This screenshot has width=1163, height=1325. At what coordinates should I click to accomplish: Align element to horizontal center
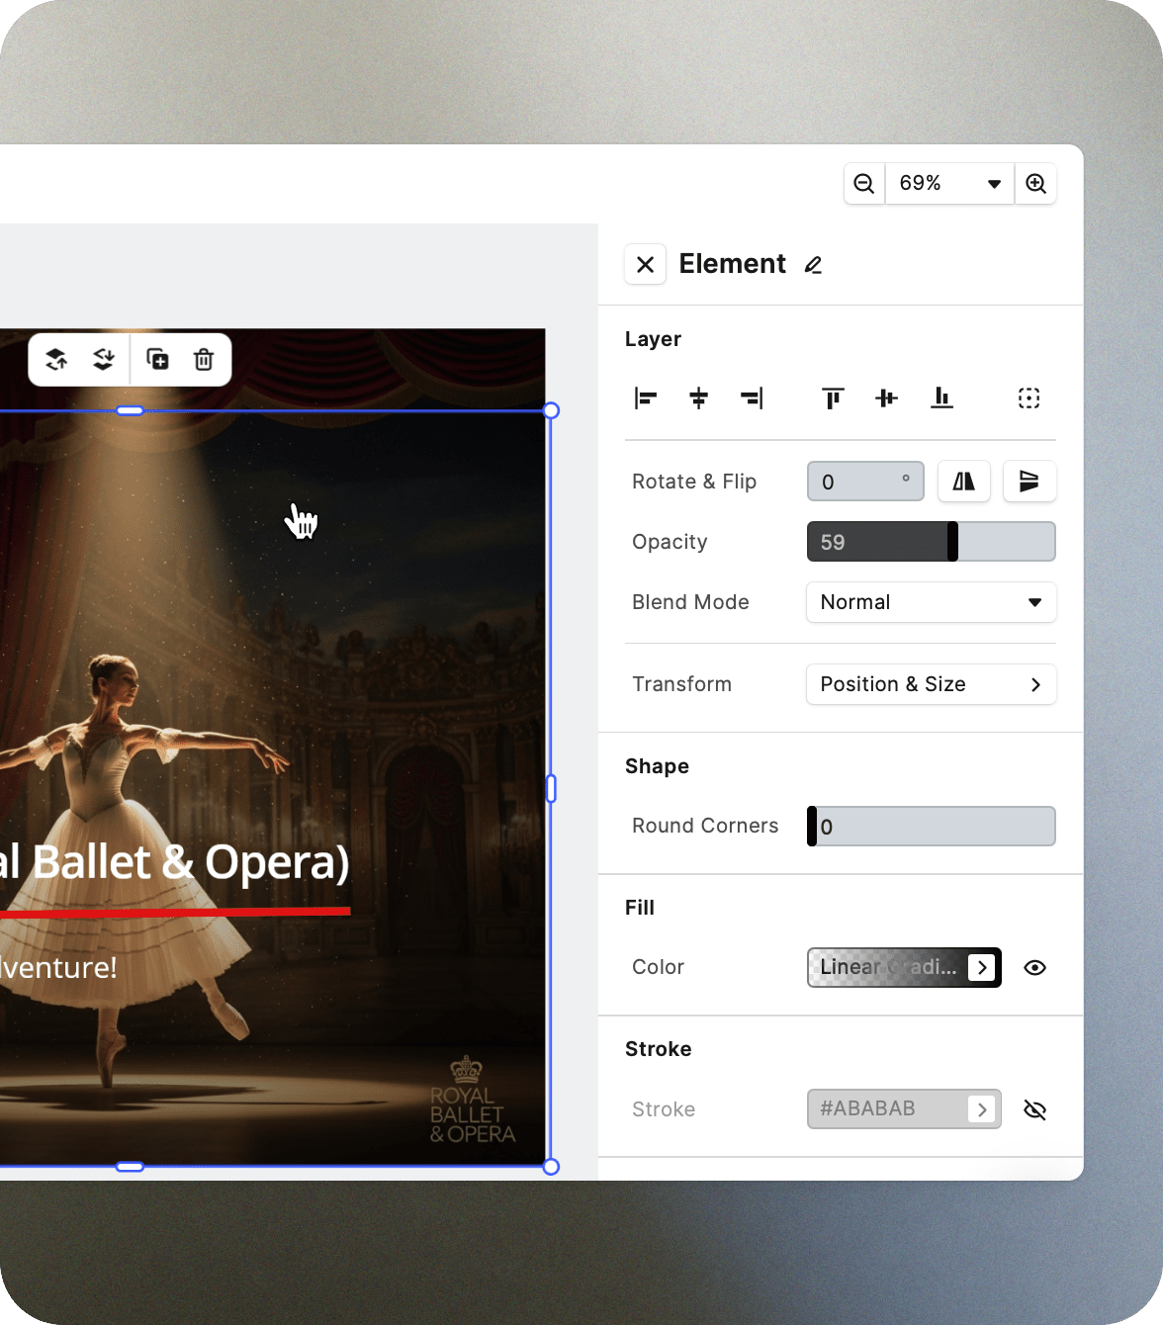pos(698,398)
